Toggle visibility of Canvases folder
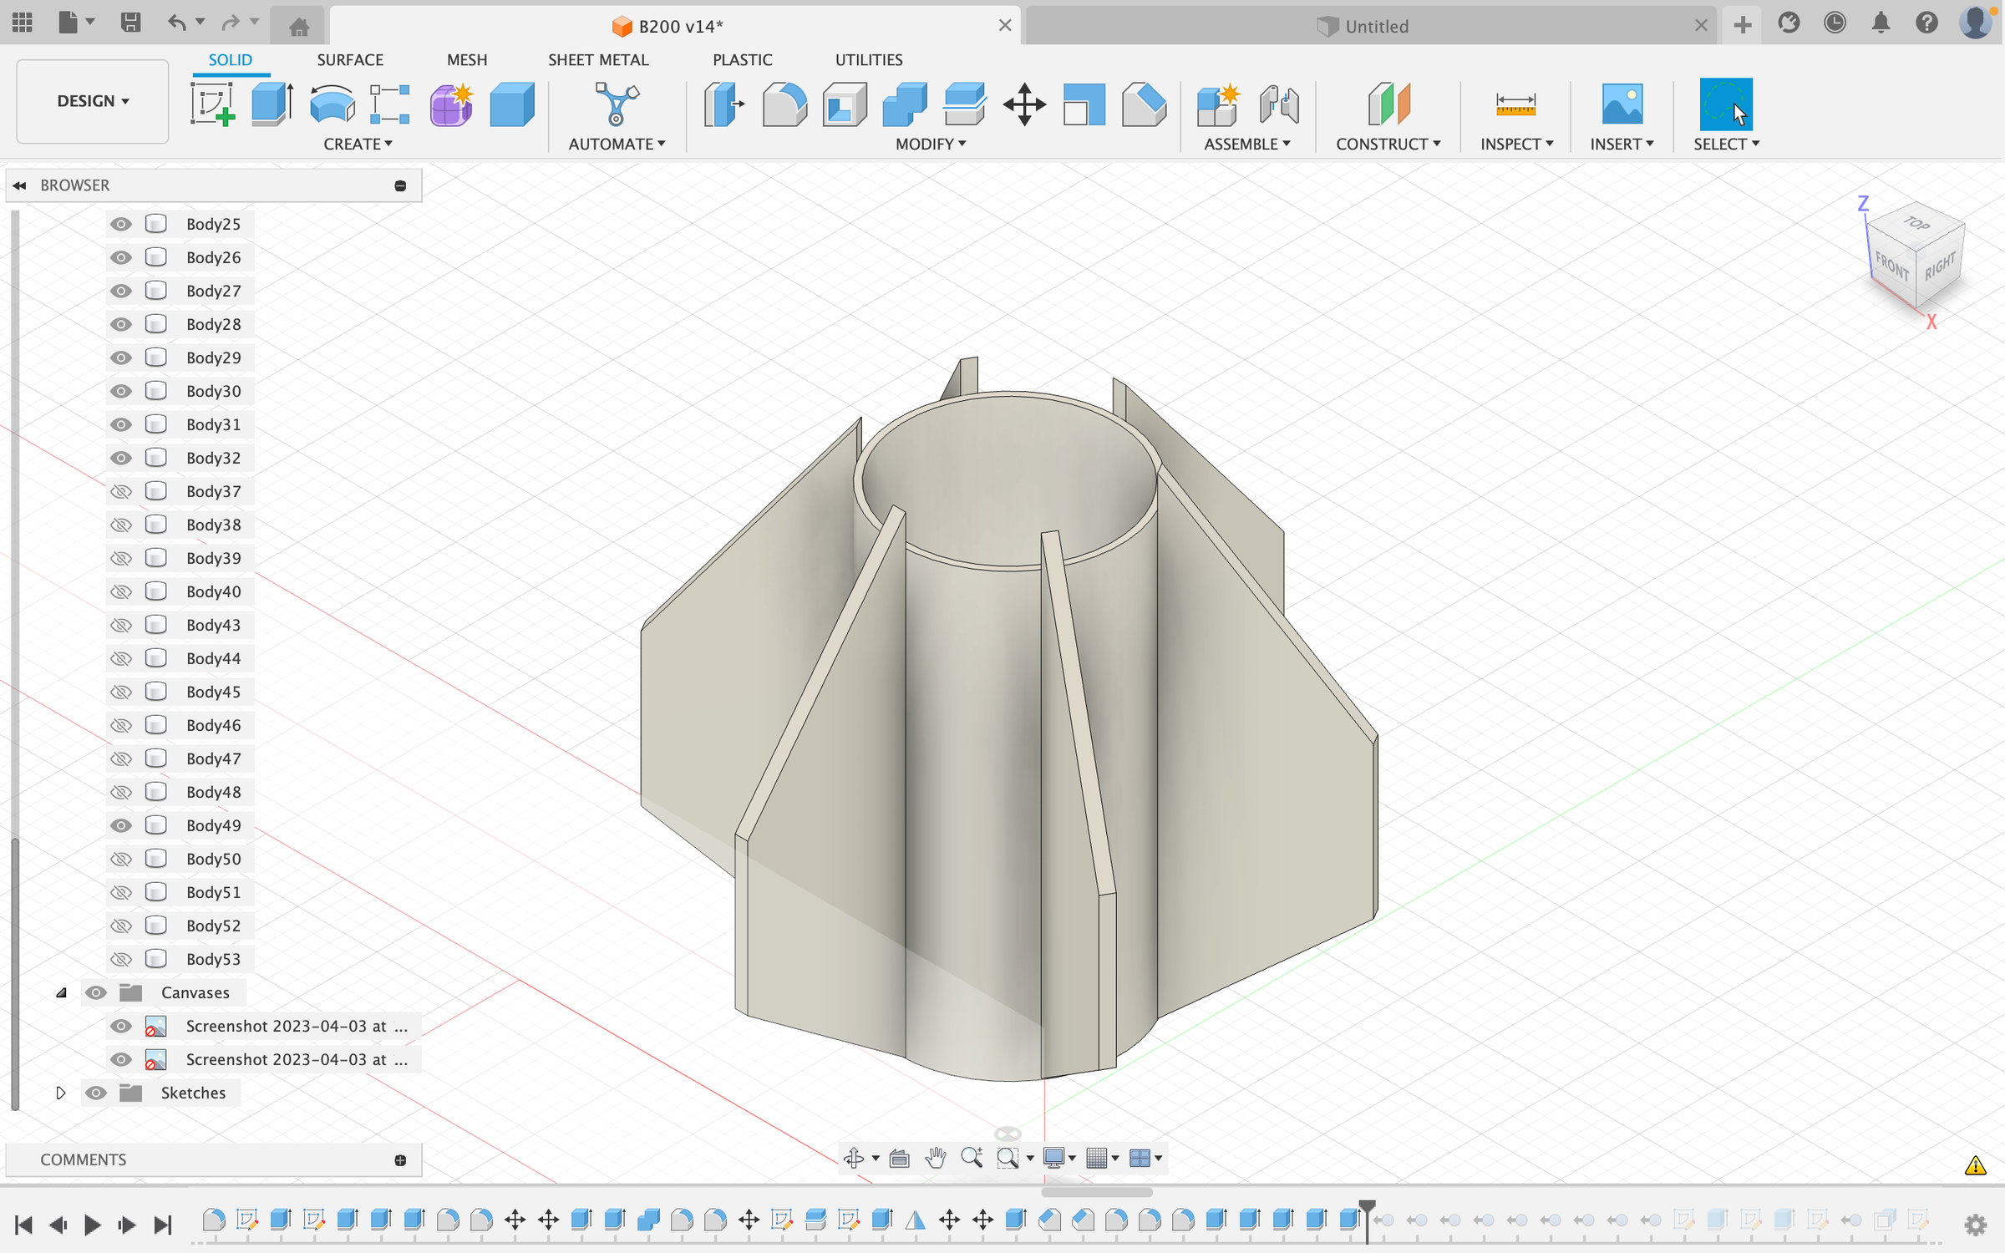 (96, 992)
